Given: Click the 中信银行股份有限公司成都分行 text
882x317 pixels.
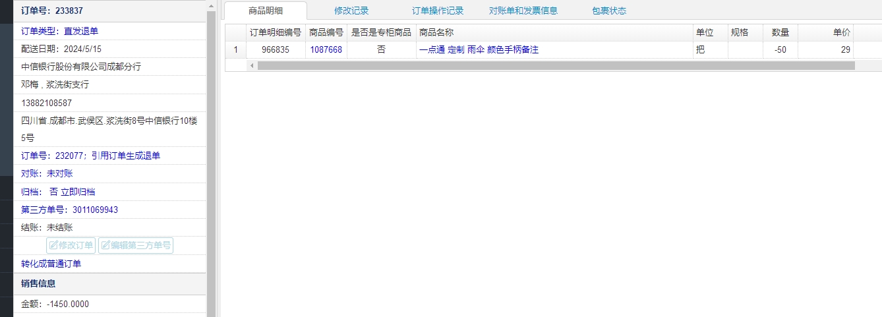Looking at the screenshot, I should pos(81,67).
